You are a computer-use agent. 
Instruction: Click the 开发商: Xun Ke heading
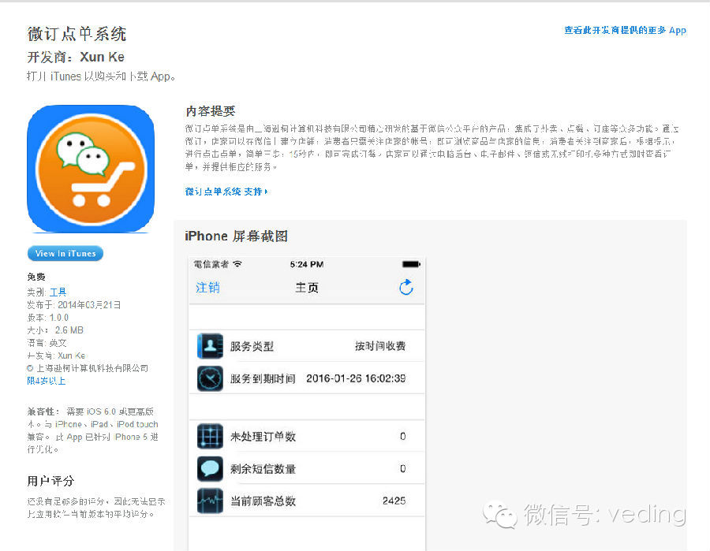pyautogui.click(x=76, y=57)
